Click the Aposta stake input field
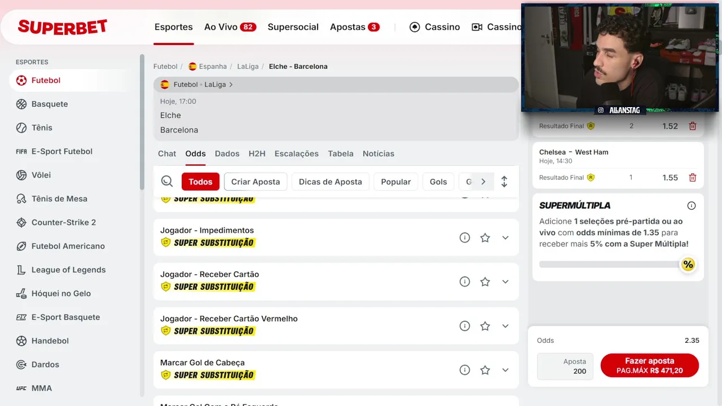 (565, 367)
